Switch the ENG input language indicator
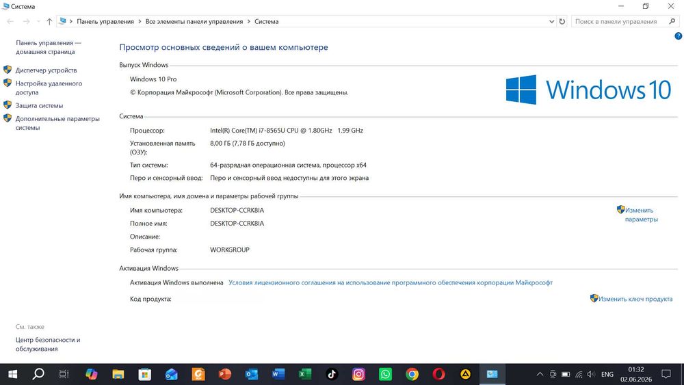Viewport: 684px width, 385px height. point(607,374)
